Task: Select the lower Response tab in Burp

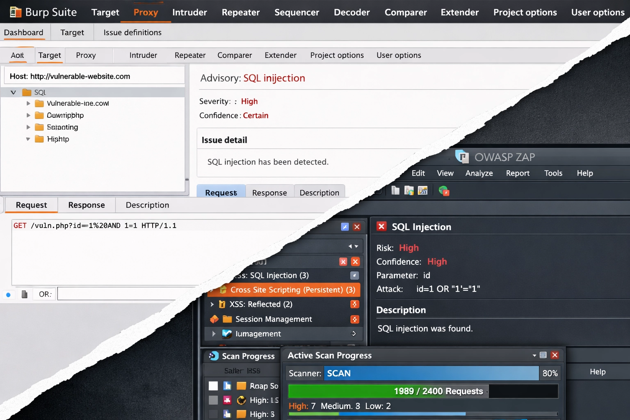Action: (x=87, y=205)
